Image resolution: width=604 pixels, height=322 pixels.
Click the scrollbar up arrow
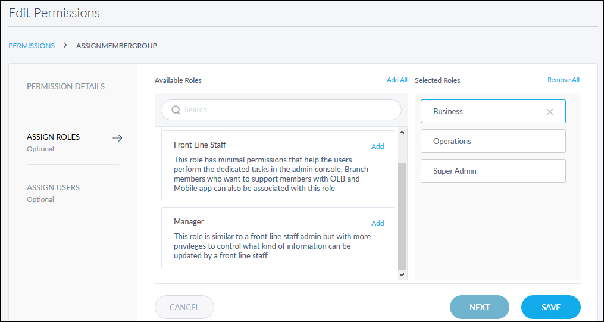[x=402, y=132]
